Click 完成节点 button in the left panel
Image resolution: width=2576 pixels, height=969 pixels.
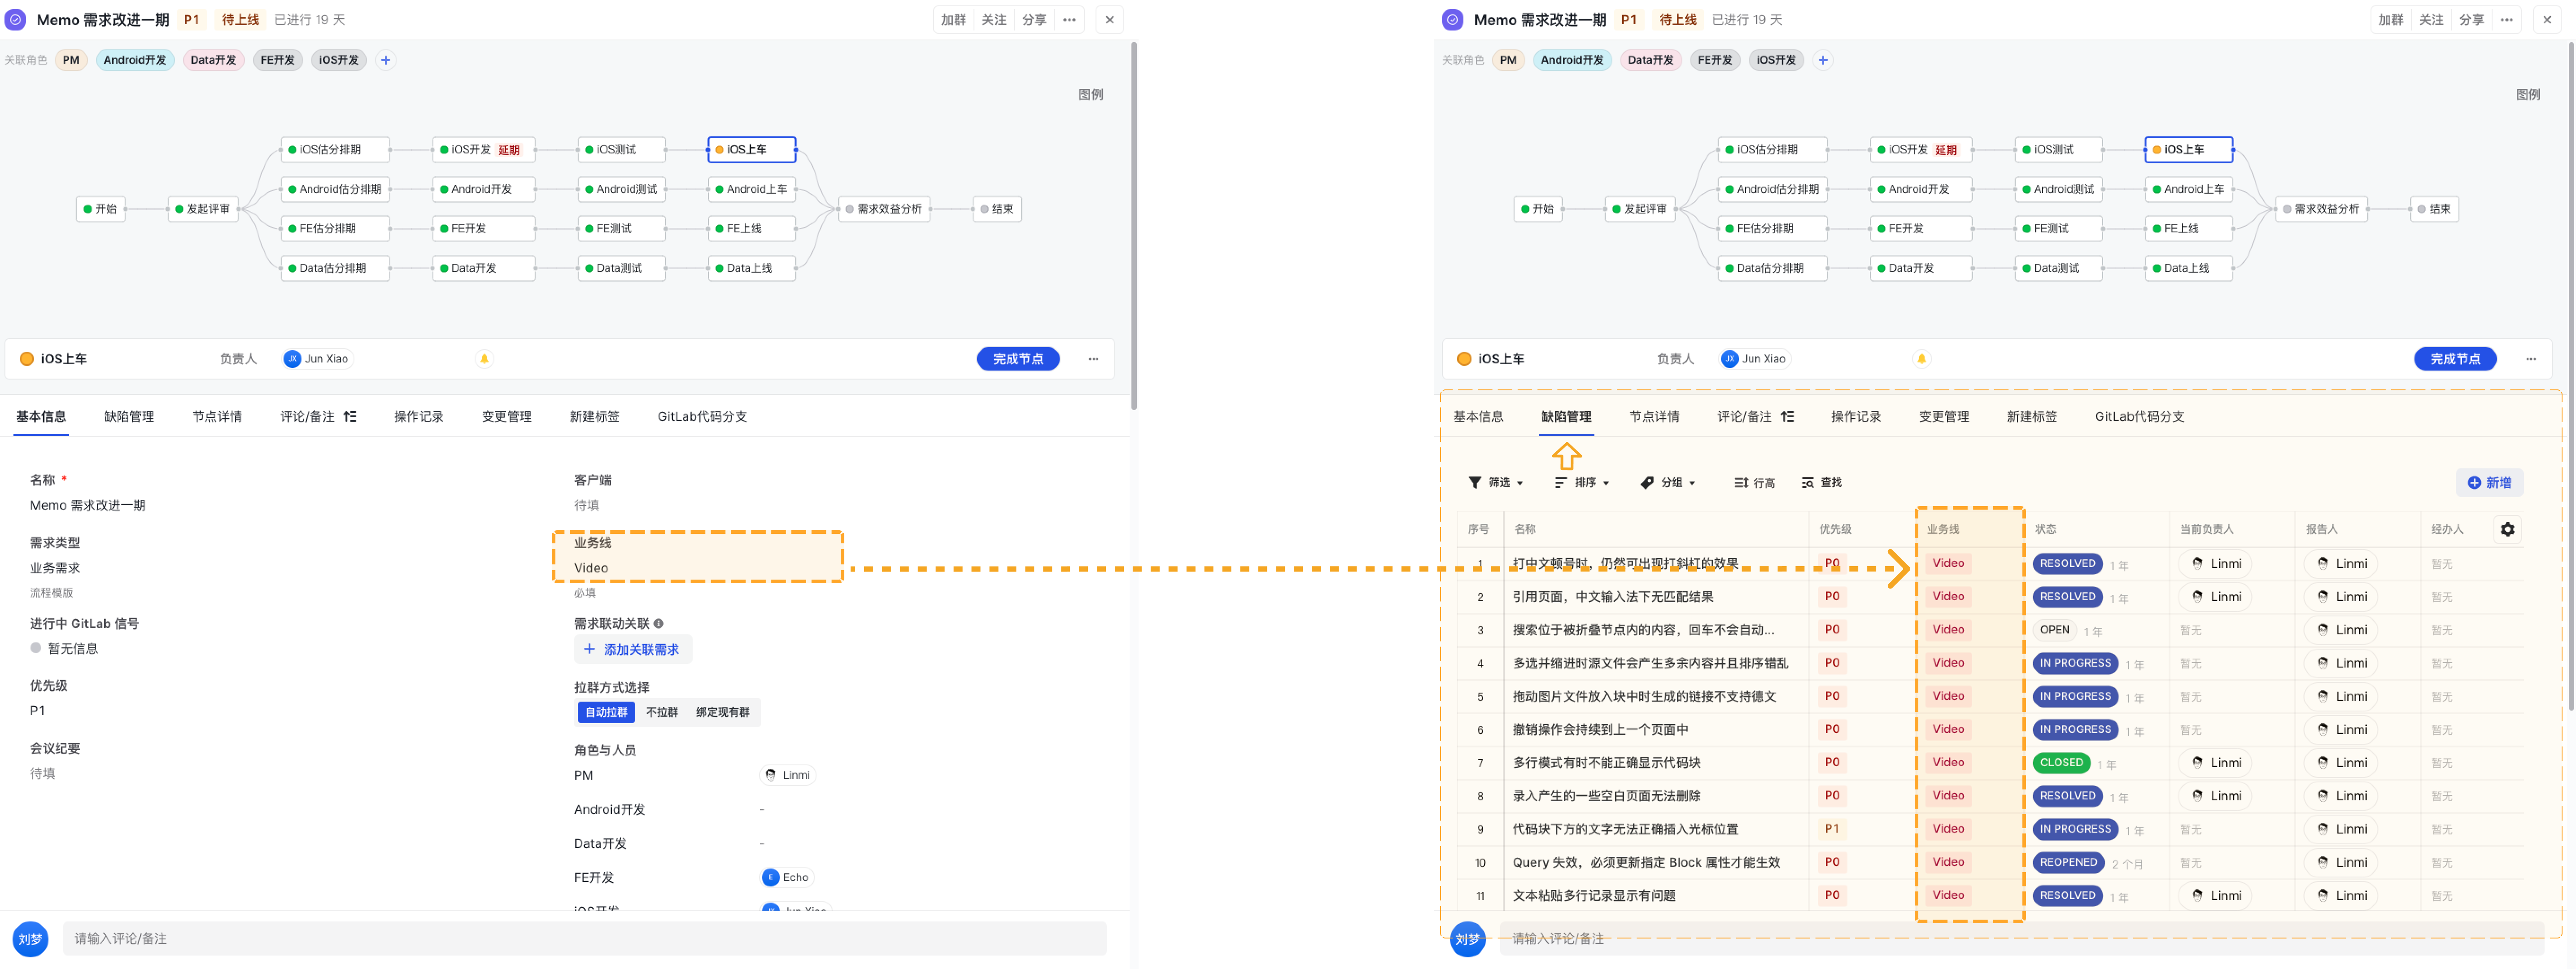coord(1018,359)
